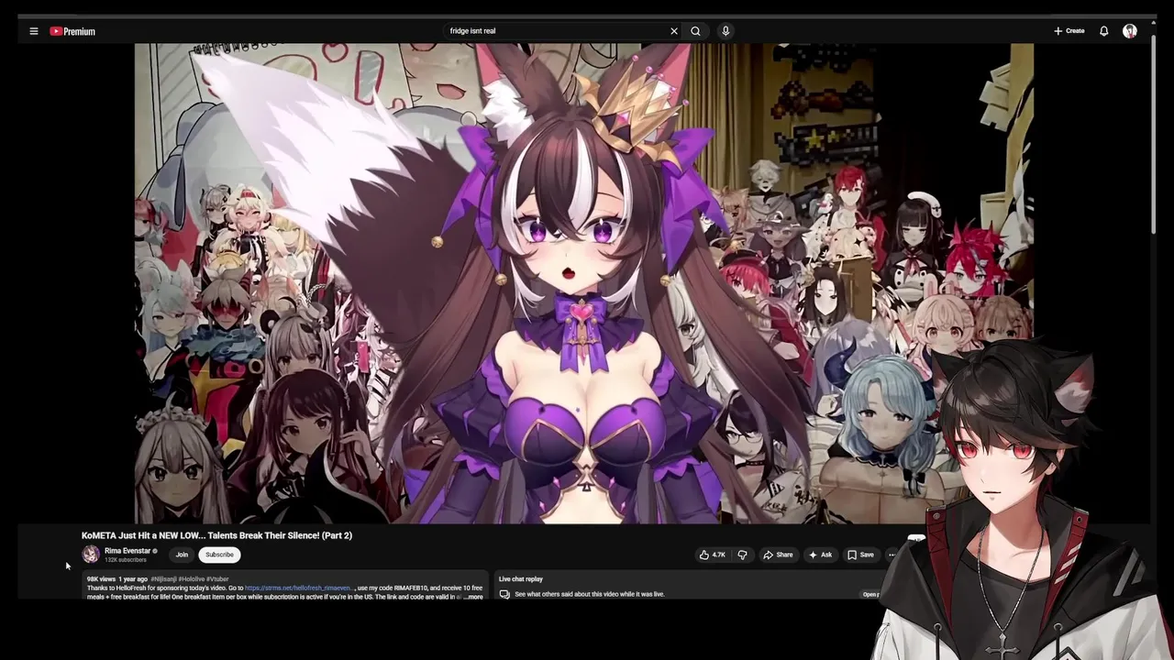Expand the description with ...more
1174x660 pixels.
472,597
